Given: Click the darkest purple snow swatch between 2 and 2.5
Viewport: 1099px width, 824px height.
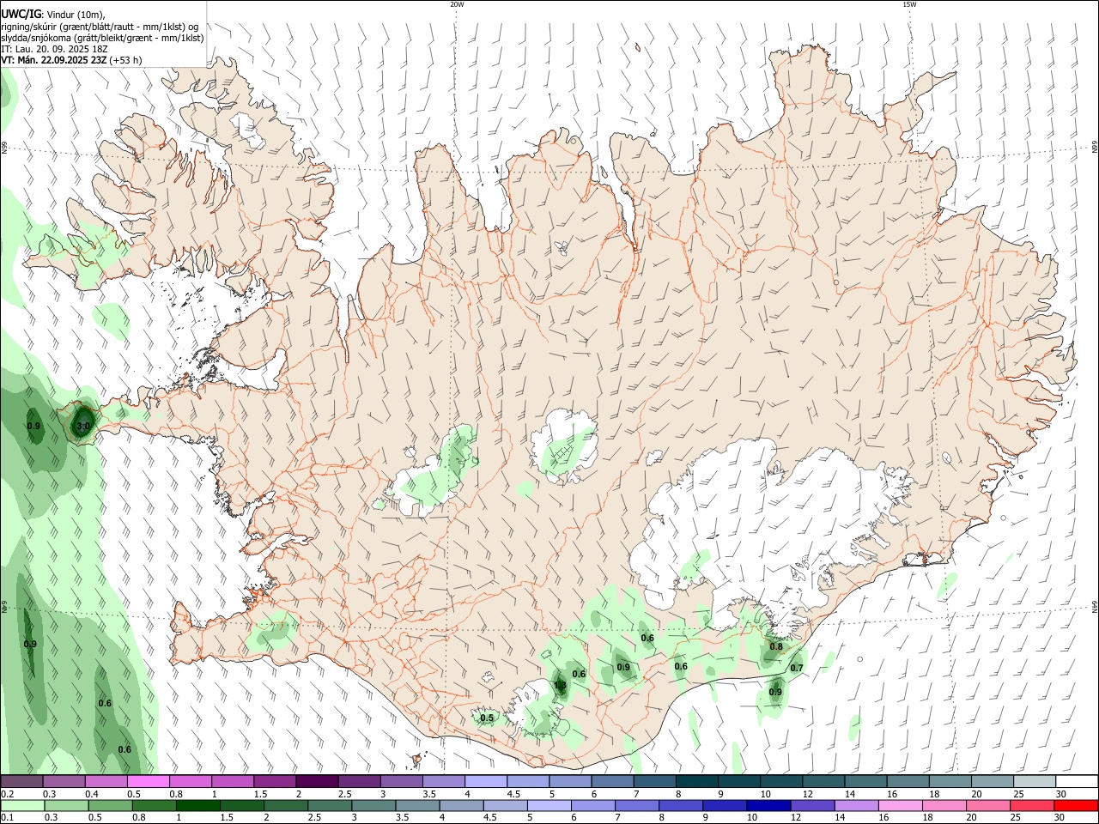Looking at the screenshot, I should tap(317, 781).
